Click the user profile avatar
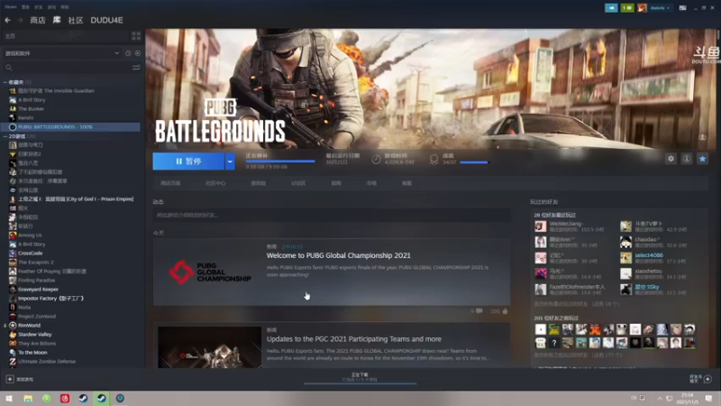The width and height of the screenshot is (721, 406). [x=642, y=8]
